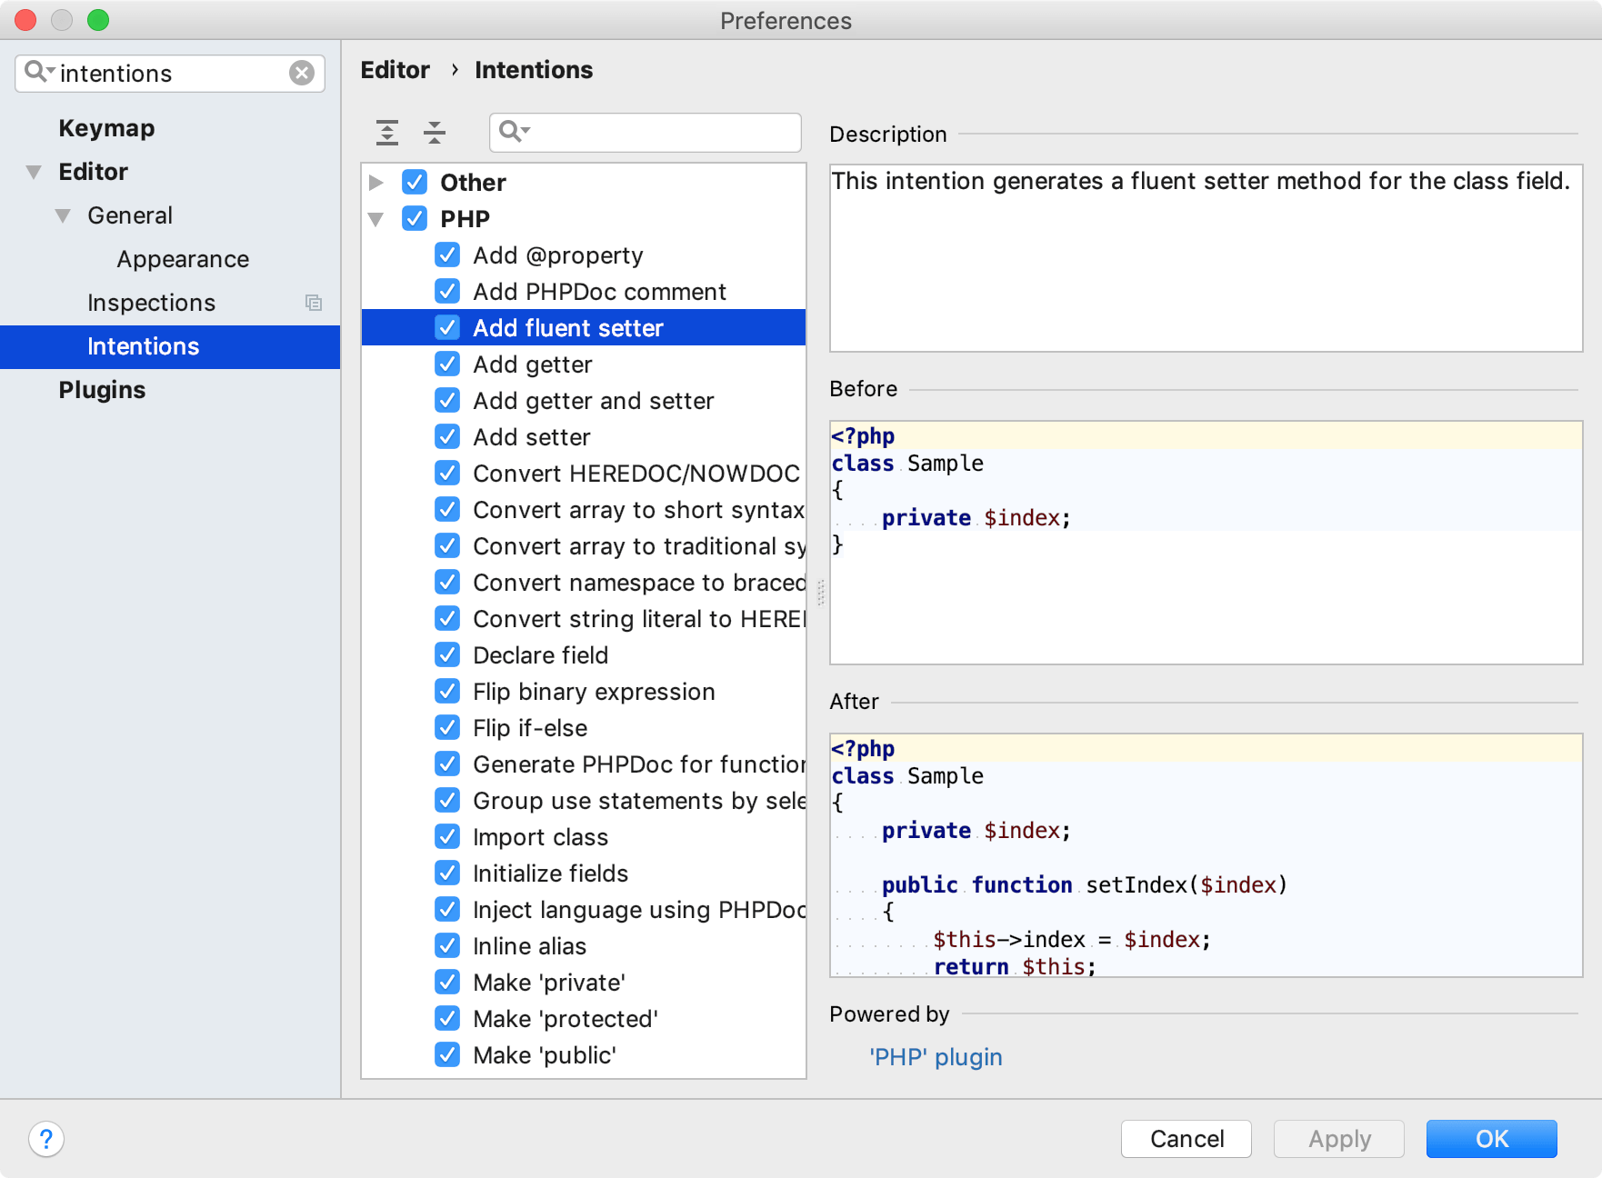Disable the Add @property intention
The height and width of the screenshot is (1178, 1602).
(447, 255)
